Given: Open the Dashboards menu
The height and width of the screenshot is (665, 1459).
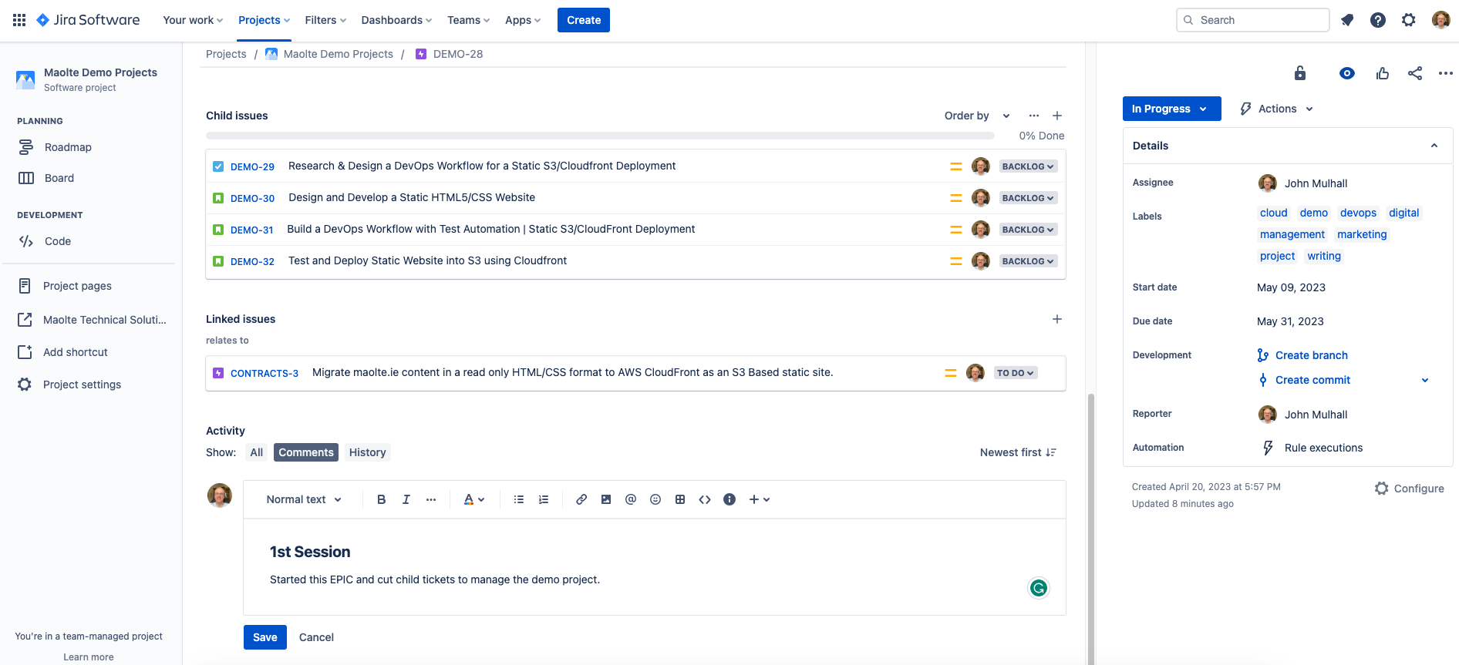Looking at the screenshot, I should tap(396, 20).
